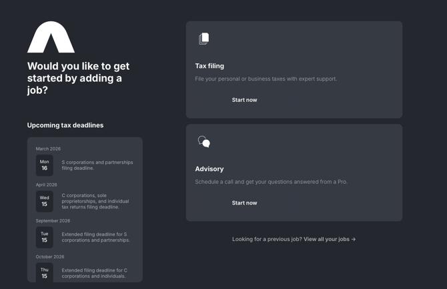Click the company logo at top left
This screenshot has height=289, width=447.
51,37
